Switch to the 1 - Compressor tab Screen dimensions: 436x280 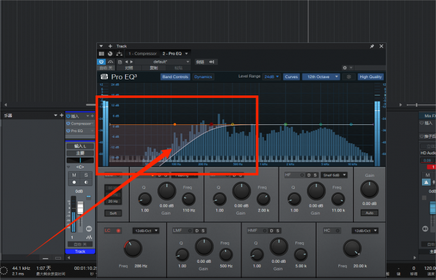click(143, 54)
